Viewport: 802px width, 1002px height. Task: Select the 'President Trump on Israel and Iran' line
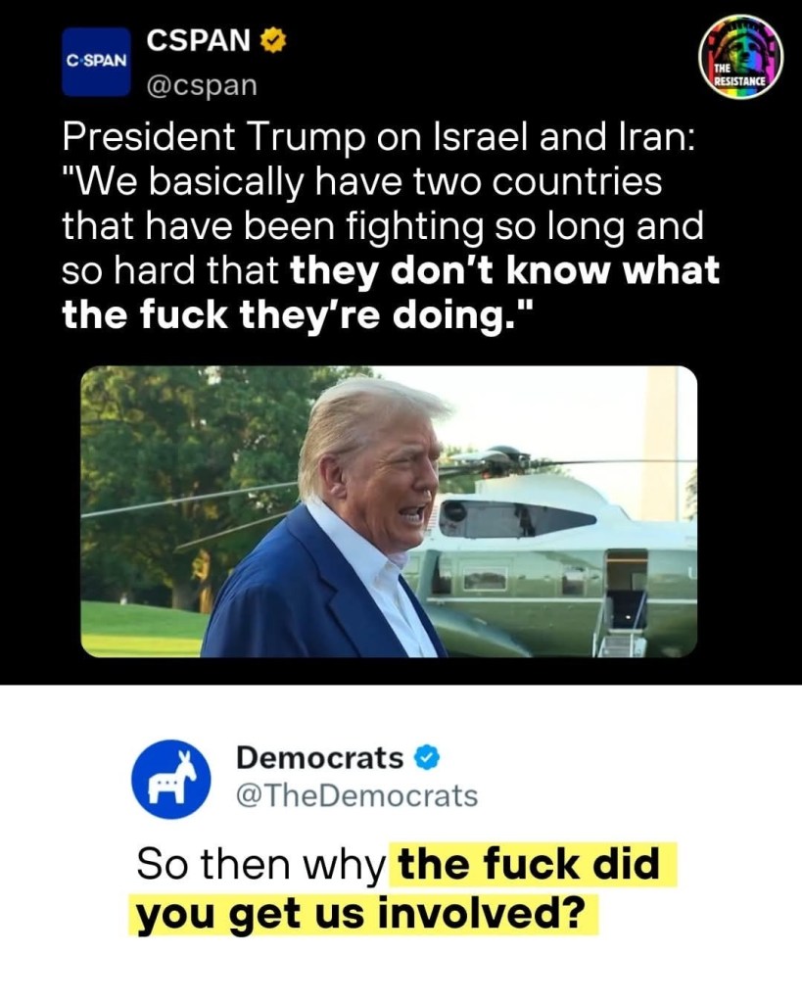(x=378, y=139)
